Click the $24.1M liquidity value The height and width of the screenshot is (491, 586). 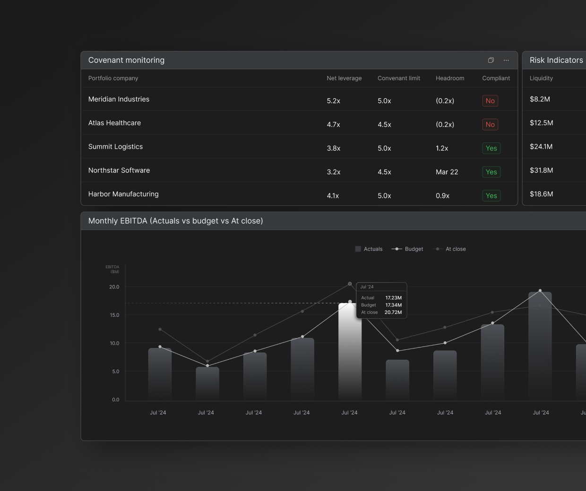tap(541, 146)
